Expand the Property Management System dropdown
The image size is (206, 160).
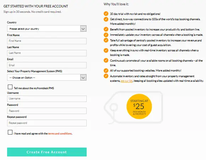47,78
